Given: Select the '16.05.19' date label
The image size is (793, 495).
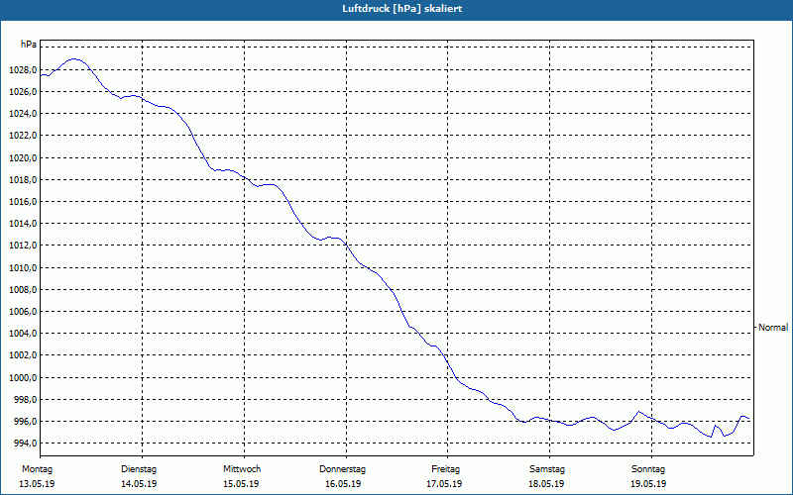Looking at the screenshot, I should tap(343, 484).
